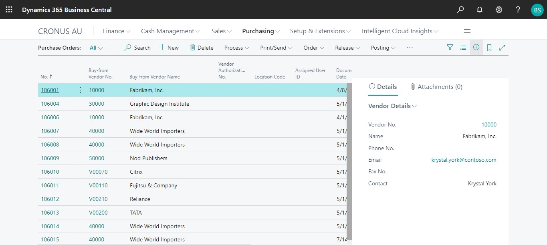
Task: Open the krystal.york@contoso.com email link
Action: tap(464, 160)
